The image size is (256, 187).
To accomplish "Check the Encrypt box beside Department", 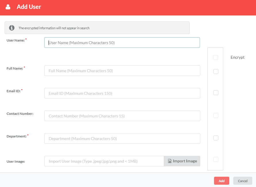I will pos(216,138).
